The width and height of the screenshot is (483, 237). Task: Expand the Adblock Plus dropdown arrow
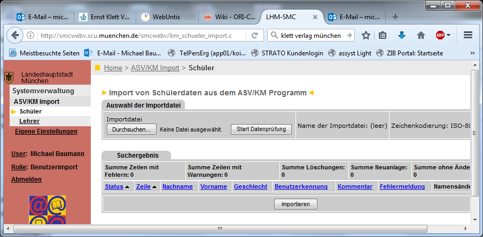(x=449, y=36)
